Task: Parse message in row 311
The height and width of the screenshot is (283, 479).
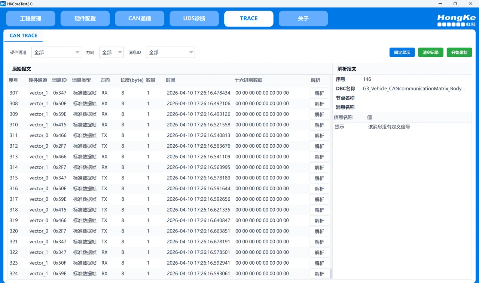Action: (319, 136)
